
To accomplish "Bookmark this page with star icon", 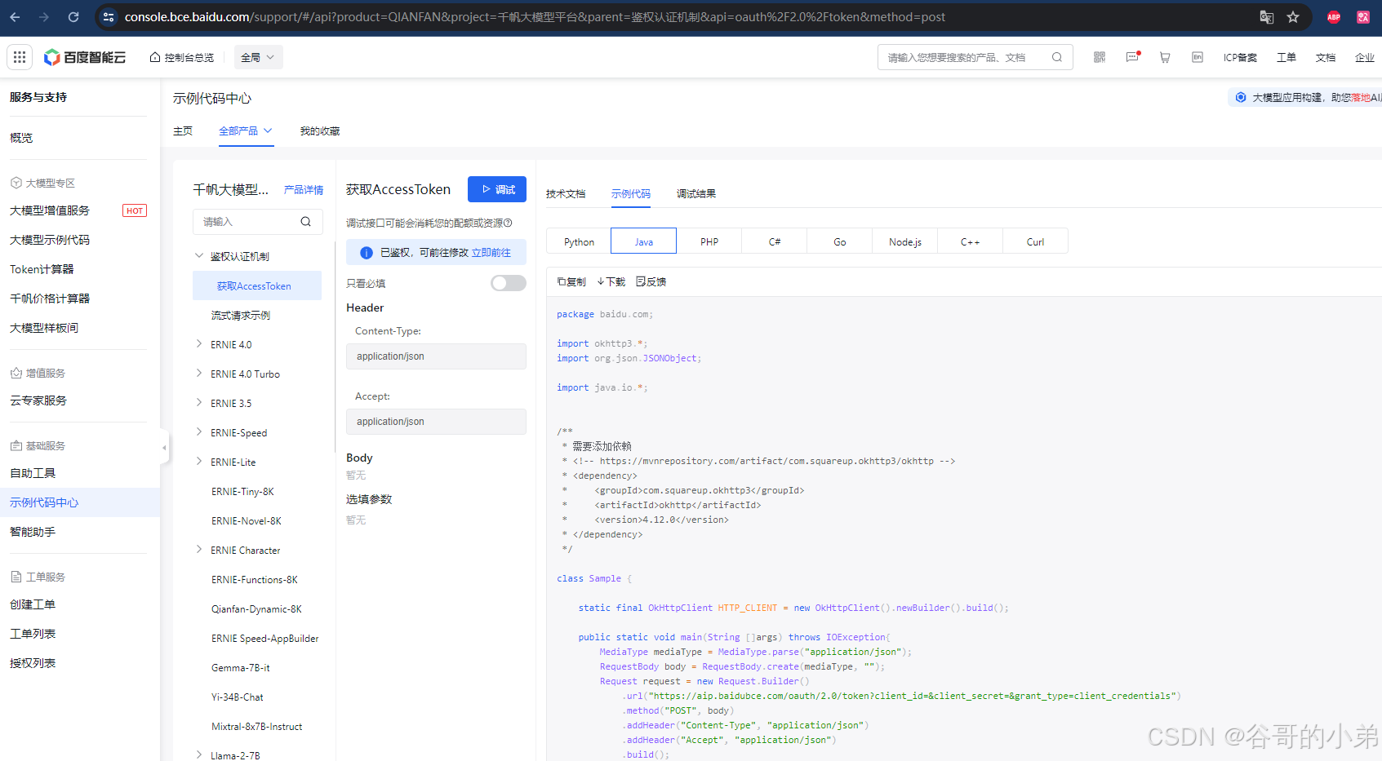I will [1293, 17].
